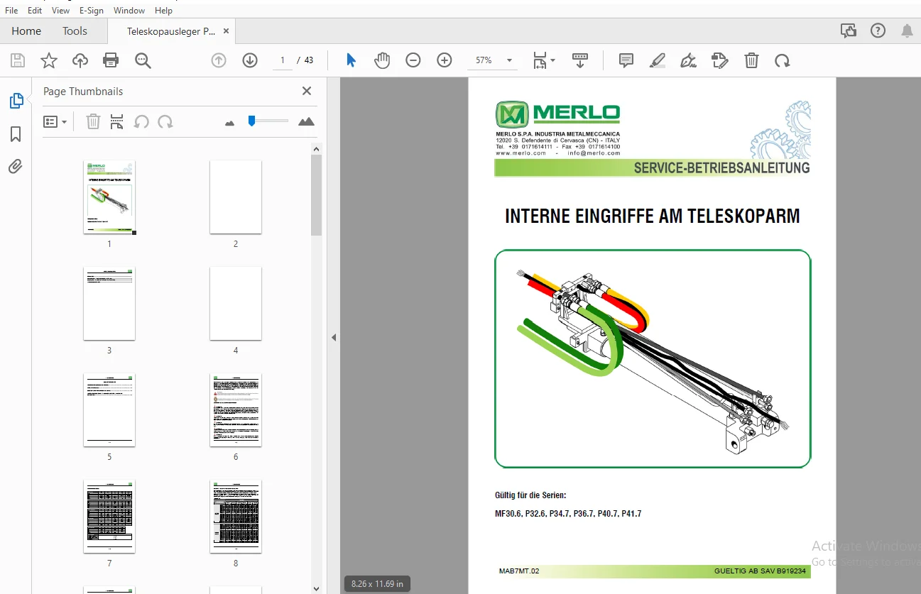The width and height of the screenshot is (921, 594).
Task: Click the scrolling mode keyboard icon
Action: [580, 60]
